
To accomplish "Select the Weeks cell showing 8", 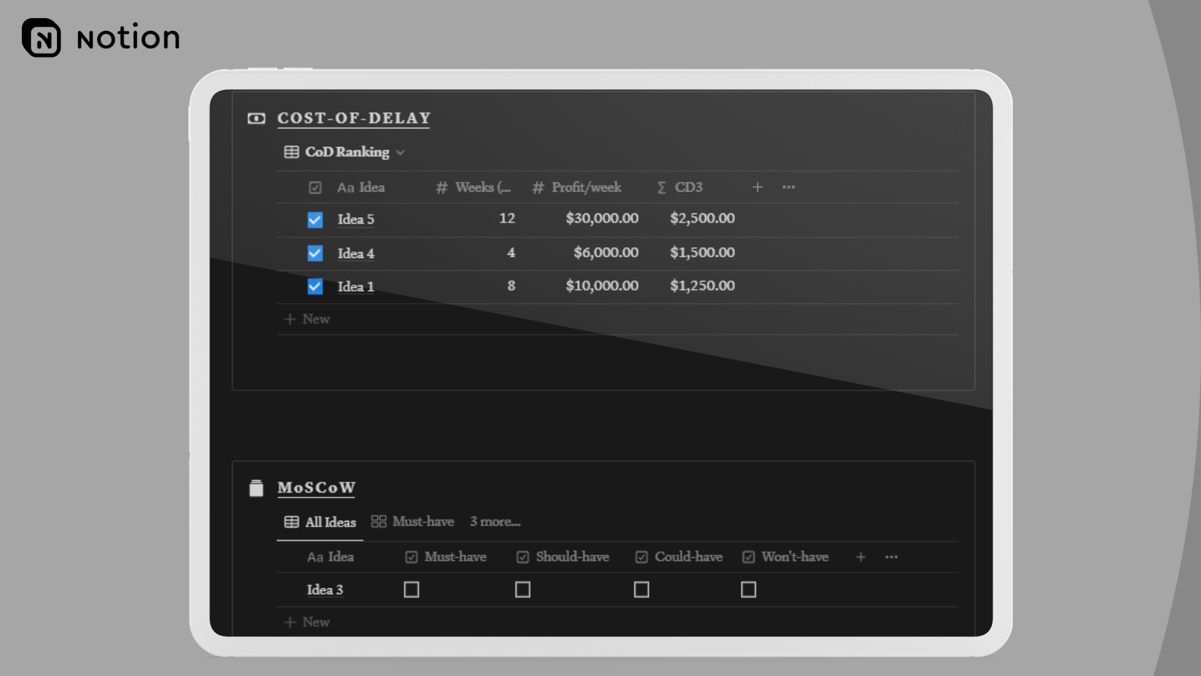I will pos(511,286).
